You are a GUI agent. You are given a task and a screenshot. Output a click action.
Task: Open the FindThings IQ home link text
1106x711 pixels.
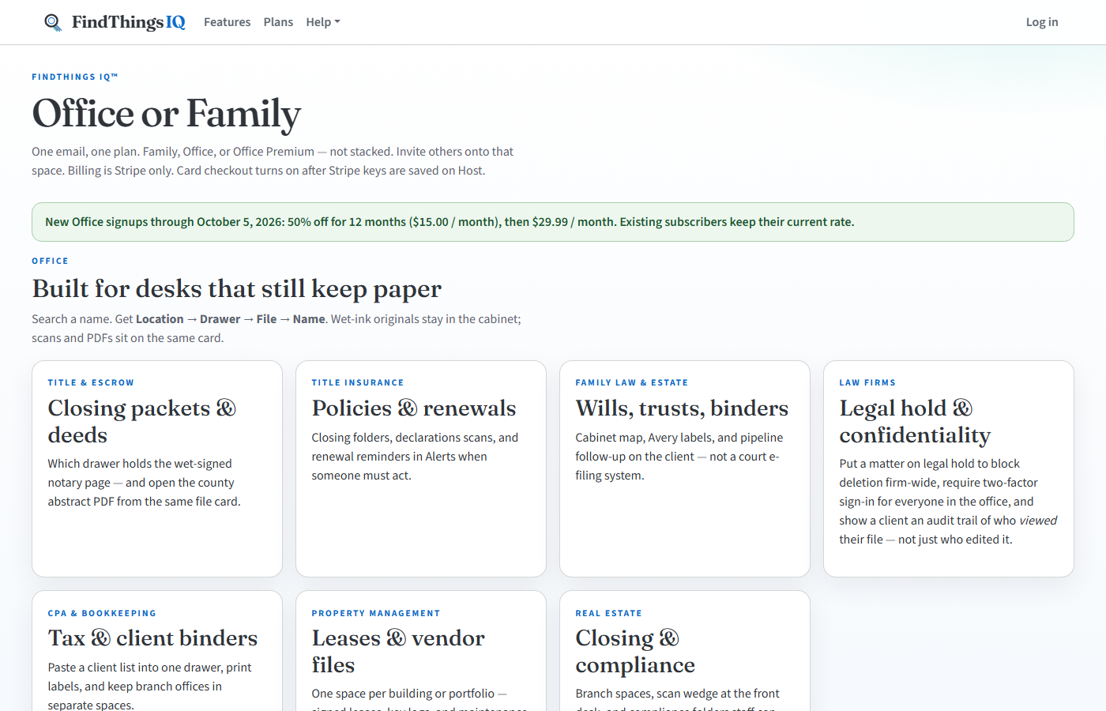coord(129,22)
